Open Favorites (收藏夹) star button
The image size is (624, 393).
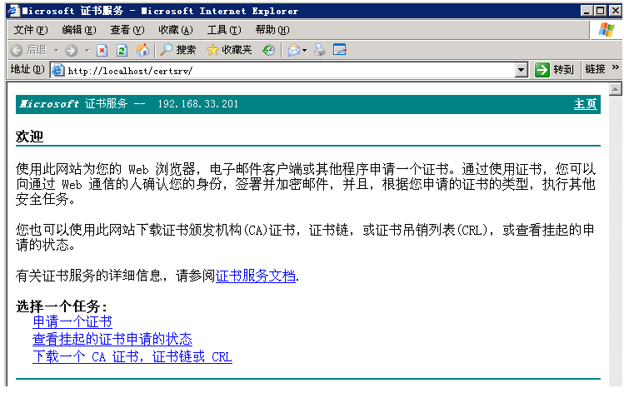click(x=229, y=50)
